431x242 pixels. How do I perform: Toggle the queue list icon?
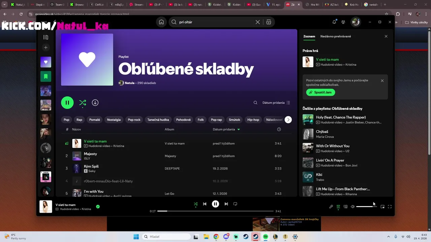pos(338,207)
